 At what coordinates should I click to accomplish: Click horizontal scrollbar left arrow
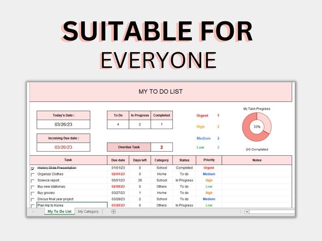[247, 212]
